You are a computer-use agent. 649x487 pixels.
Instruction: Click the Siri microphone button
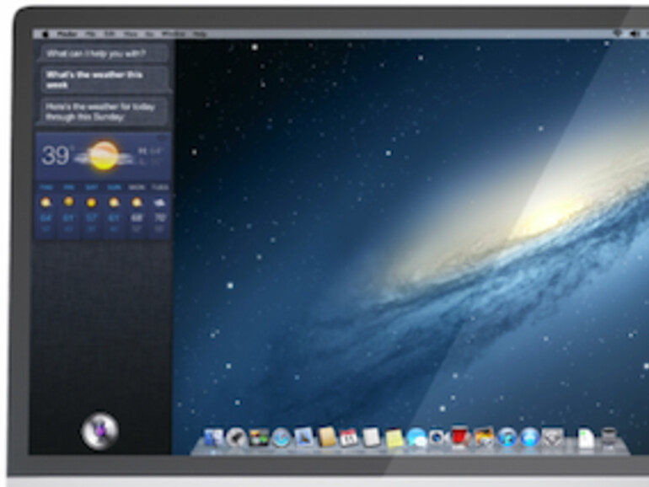(x=99, y=431)
